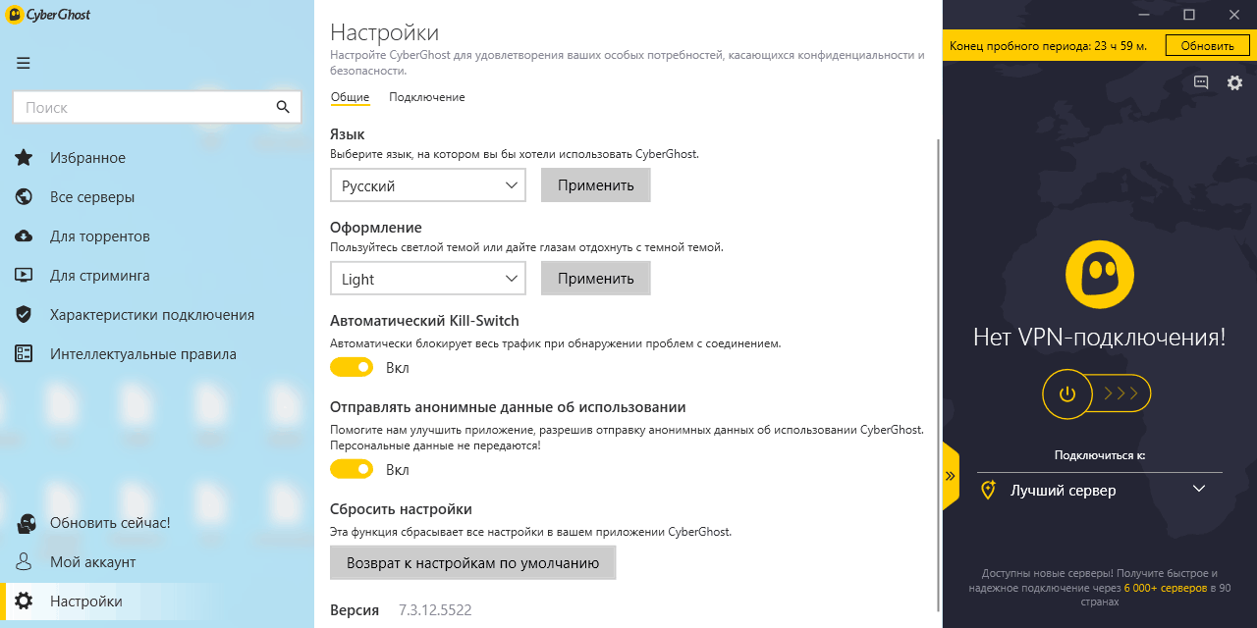The height and width of the screenshot is (628, 1257).
Task: Slide the connect arrows switch
Action: (1121, 394)
